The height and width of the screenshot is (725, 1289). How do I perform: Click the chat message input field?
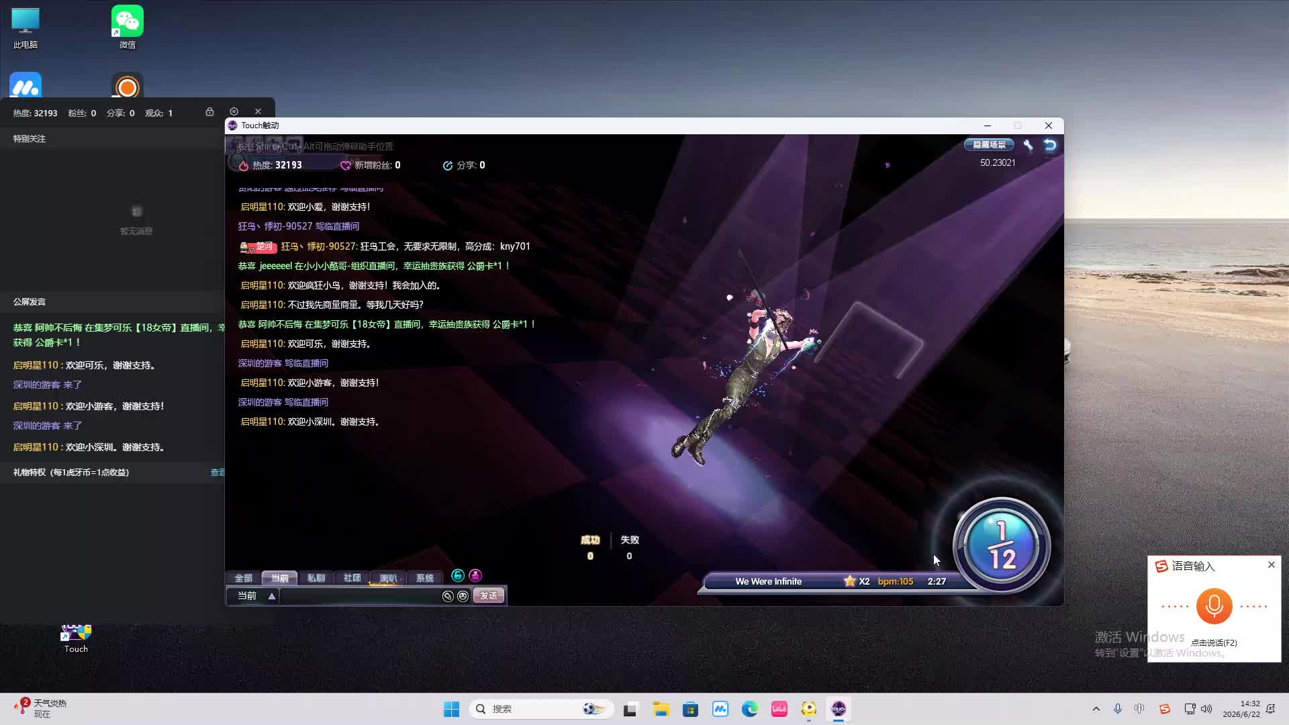pos(359,596)
